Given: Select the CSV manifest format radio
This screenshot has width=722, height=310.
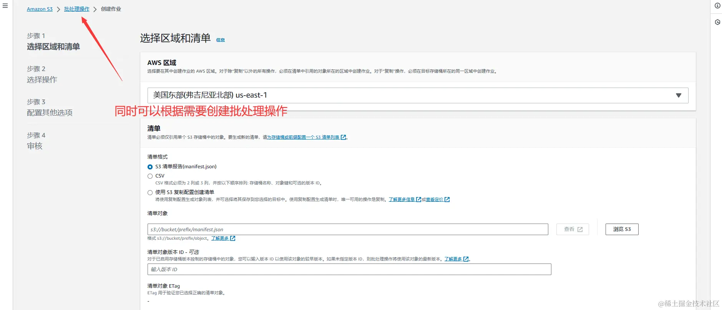Looking at the screenshot, I should tap(150, 176).
